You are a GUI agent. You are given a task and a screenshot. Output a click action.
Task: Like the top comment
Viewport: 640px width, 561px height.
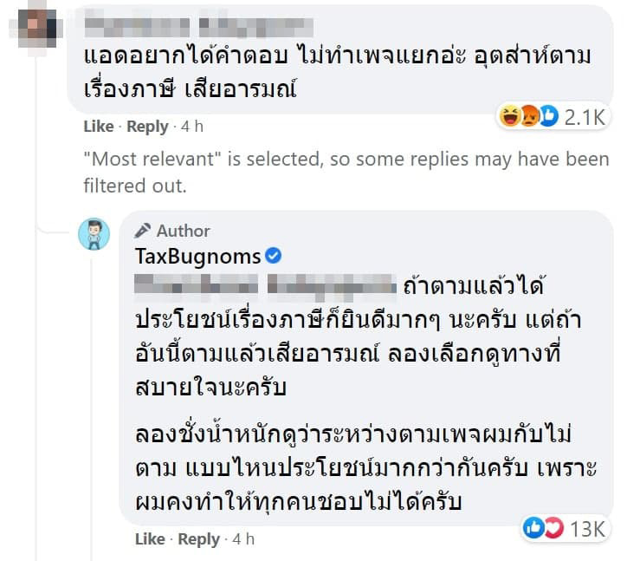[98, 127]
